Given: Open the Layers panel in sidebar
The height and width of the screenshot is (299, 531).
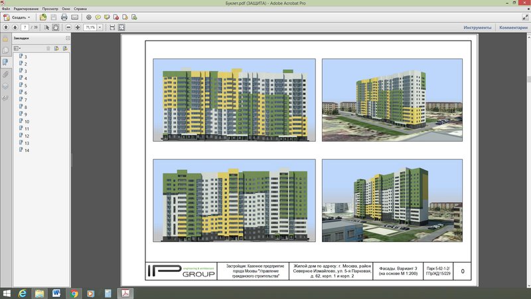Looking at the screenshot, I should [5, 86].
